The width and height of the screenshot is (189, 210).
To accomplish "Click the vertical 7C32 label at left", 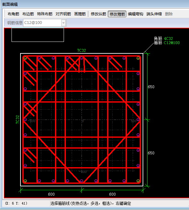I will (17, 120).
